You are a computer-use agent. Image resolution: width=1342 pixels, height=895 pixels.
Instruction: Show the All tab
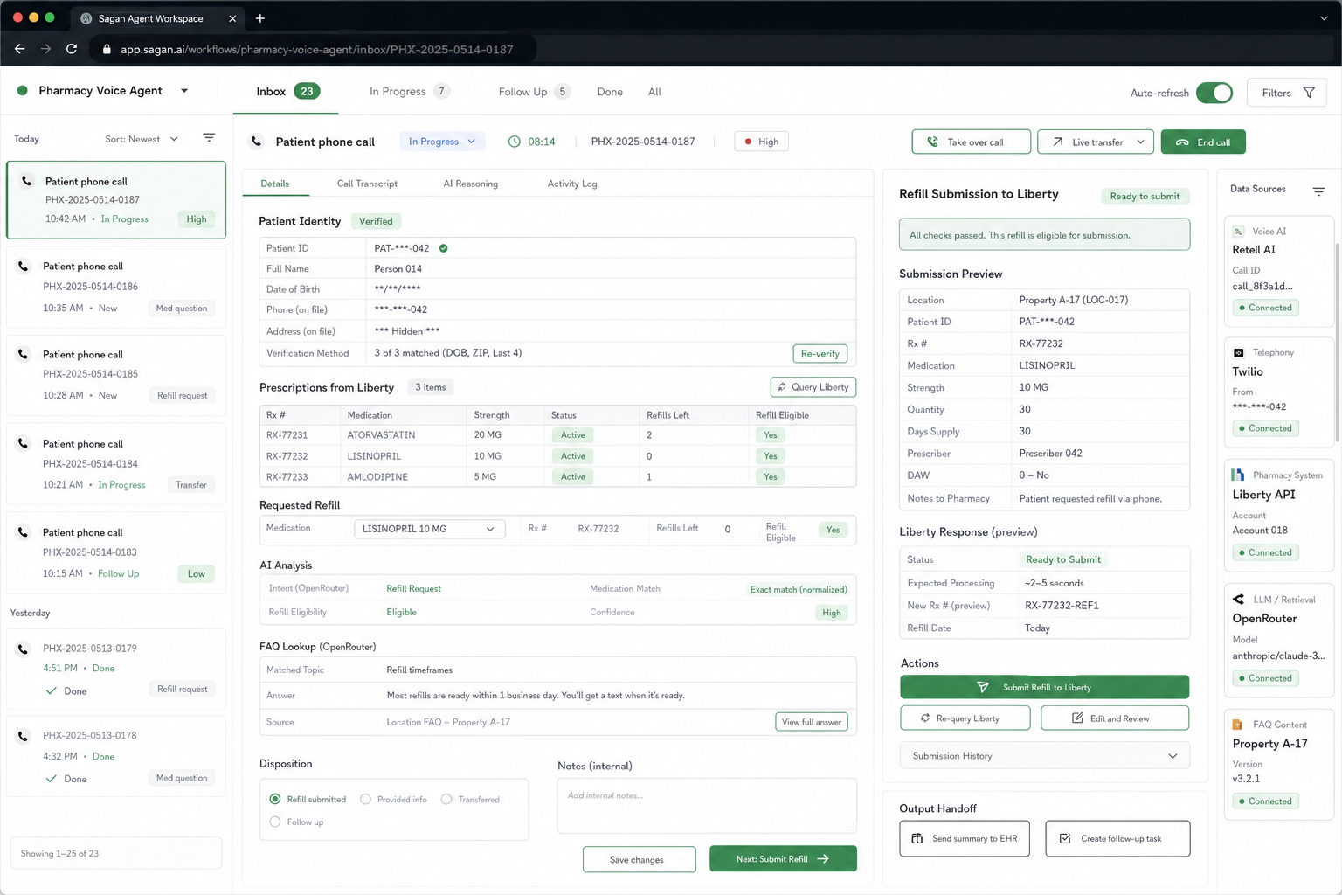coord(654,92)
